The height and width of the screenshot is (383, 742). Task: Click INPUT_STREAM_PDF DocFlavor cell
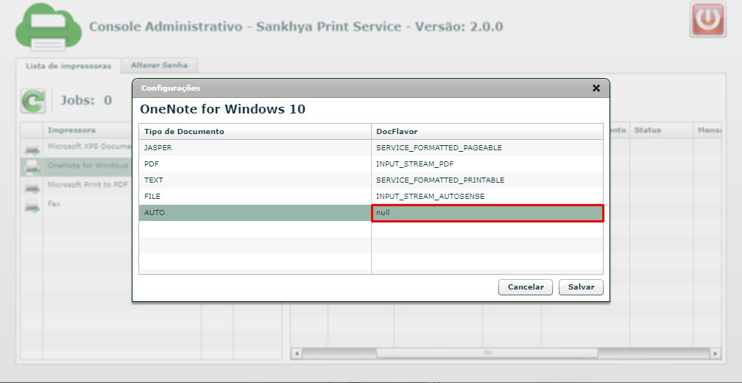[487, 164]
